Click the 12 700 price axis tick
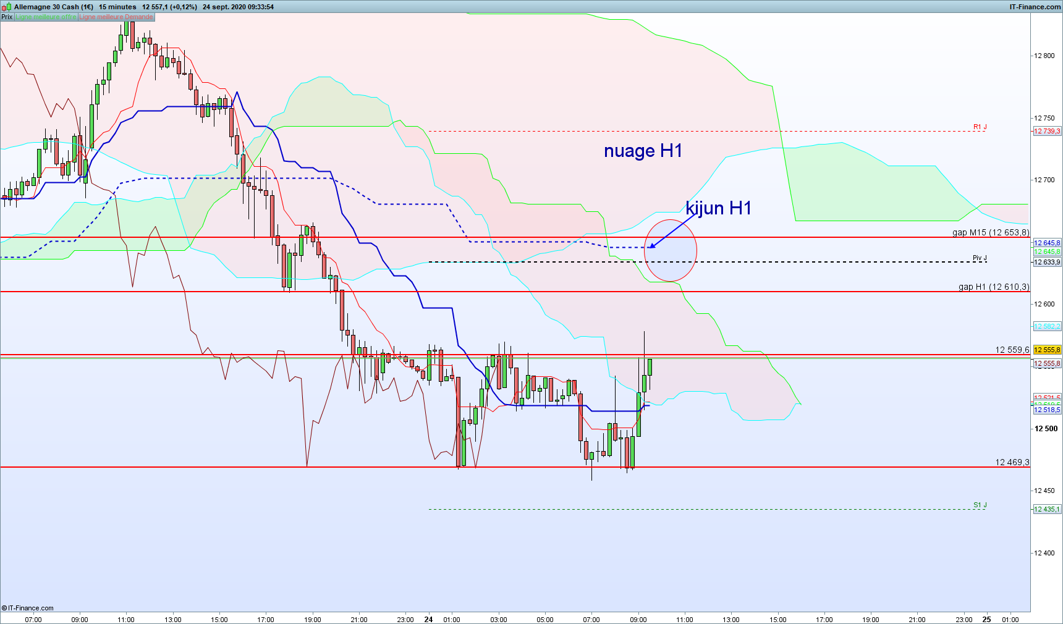 pyautogui.click(x=1044, y=180)
